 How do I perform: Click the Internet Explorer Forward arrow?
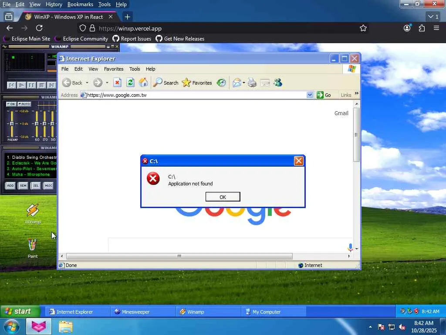pyautogui.click(x=98, y=83)
